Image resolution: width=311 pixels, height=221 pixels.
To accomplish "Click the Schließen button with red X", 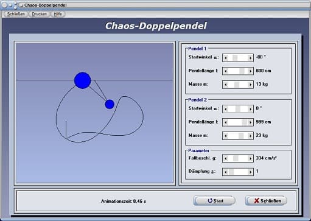I will 267,201.
